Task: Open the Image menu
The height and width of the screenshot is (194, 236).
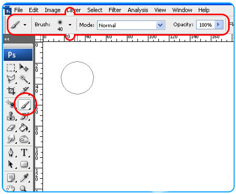Action: click(52, 10)
